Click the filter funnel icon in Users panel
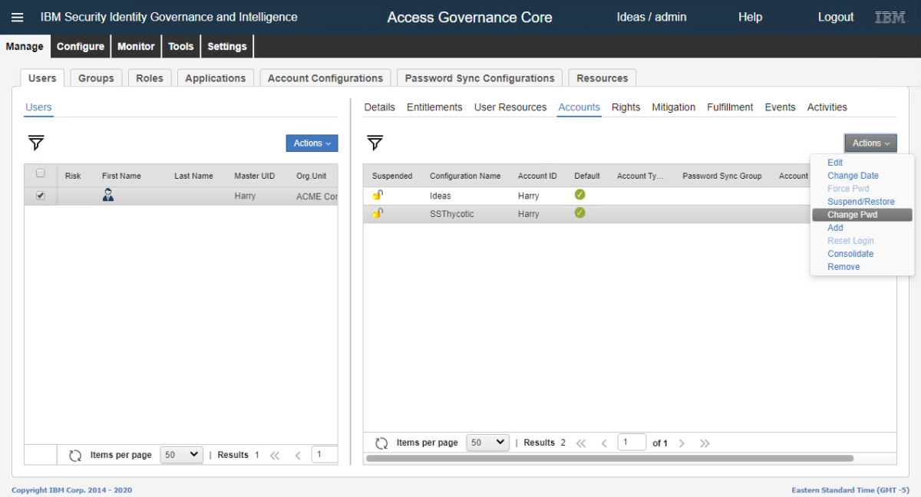The height and width of the screenshot is (497, 921). click(x=36, y=143)
